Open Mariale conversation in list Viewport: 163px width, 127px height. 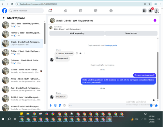click(x=22, y=71)
